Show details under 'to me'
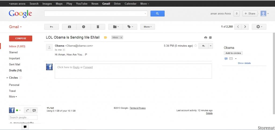275x130 pixels. (x=64, y=50)
